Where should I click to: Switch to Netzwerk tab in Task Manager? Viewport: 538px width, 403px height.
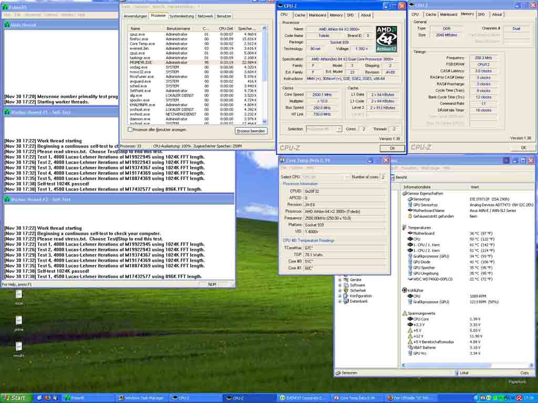[x=205, y=16]
